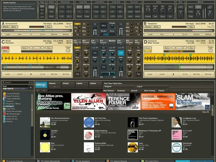Toggle the Master button on Deck D

click(x=148, y=48)
